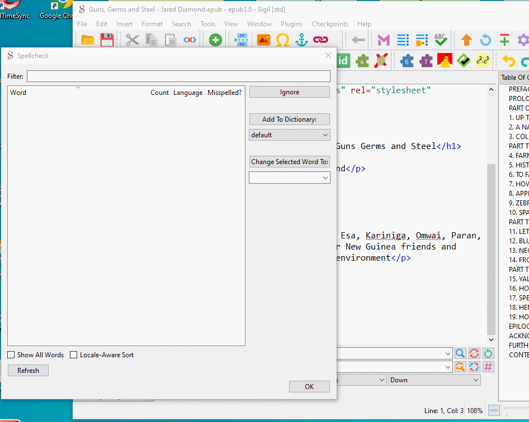
Task: Open the Checkpoints menu
Action: (x=329, y=24)
